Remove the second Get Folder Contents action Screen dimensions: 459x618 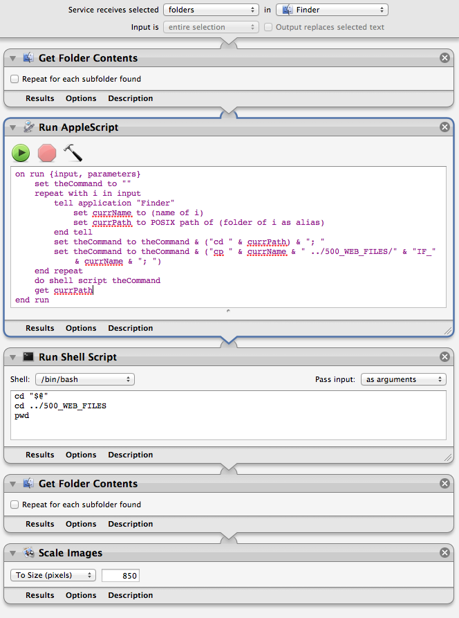444,484
